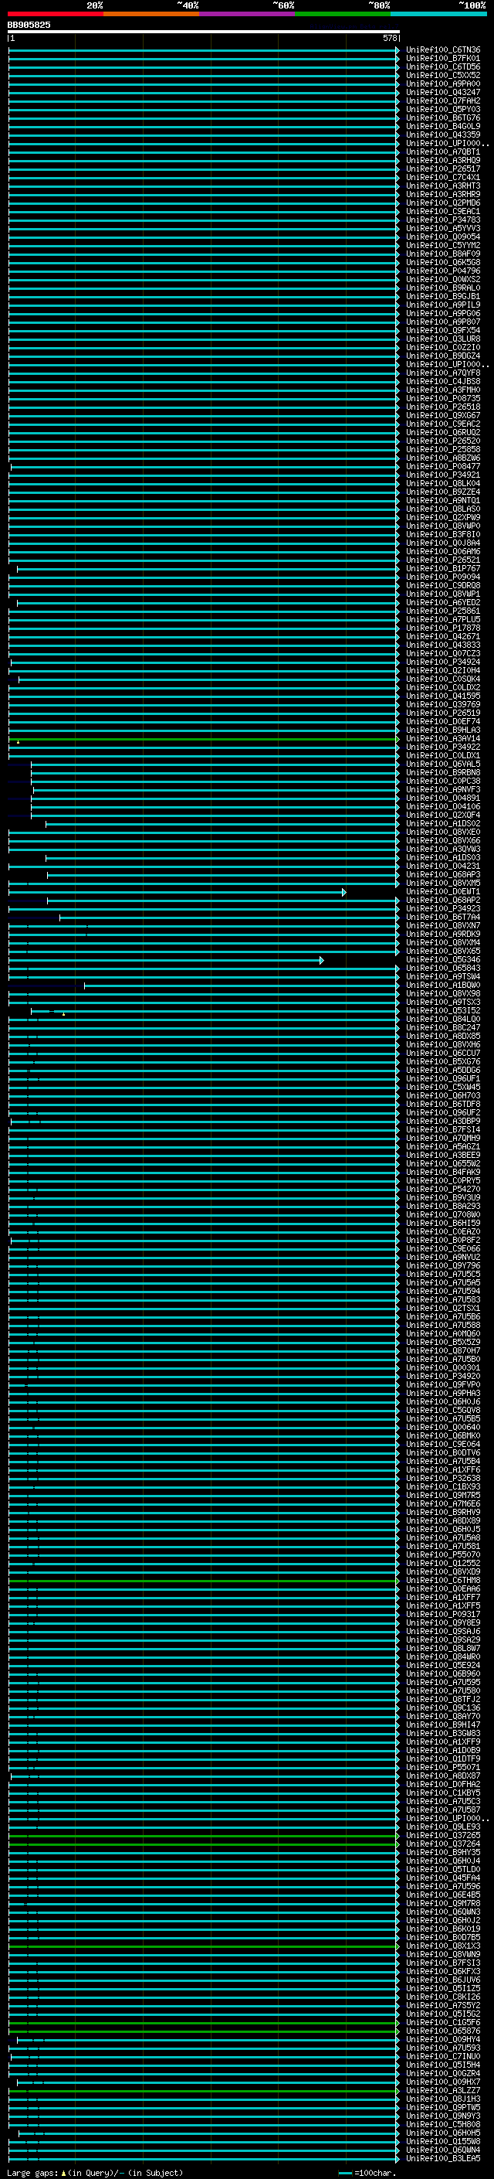The image size is (494, 2179).
Task: Click hit label UniRef100_O04231
Action: pos(443,866)
